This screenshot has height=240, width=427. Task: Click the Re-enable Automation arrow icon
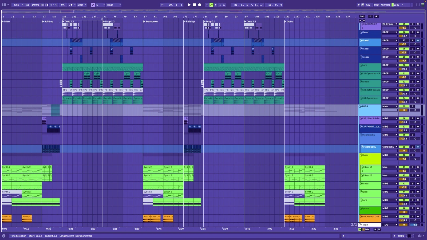point(216,5)
